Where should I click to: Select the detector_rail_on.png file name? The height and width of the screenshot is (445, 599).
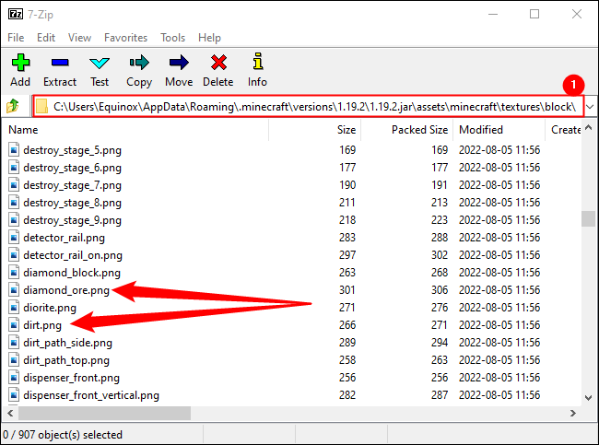[x=73, y=255]
